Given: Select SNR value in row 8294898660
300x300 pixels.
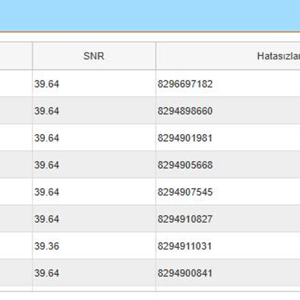Looking at the screenshot, I should click(x=47, y=111).
